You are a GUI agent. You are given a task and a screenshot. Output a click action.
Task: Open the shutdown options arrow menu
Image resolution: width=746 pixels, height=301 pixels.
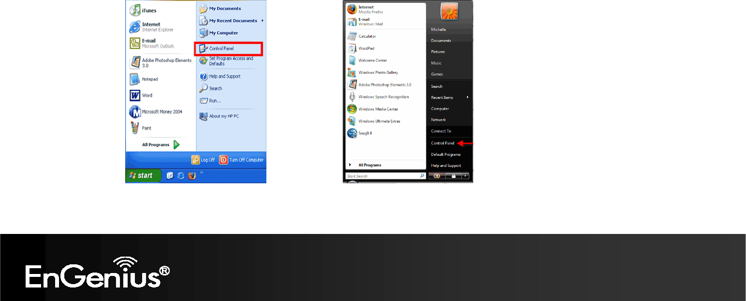466,177
